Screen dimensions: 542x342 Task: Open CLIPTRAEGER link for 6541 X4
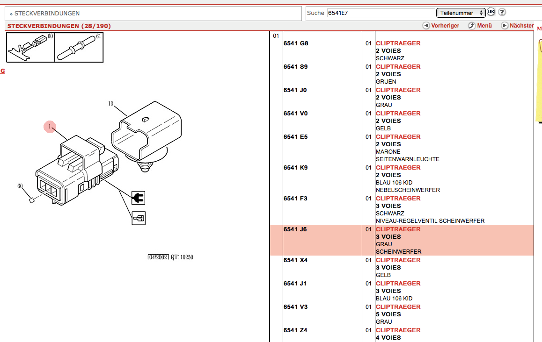[398, 260]
